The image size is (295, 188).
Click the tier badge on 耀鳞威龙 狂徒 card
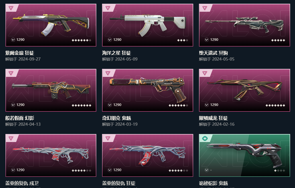pyautogui.click(x=205, y=73)
